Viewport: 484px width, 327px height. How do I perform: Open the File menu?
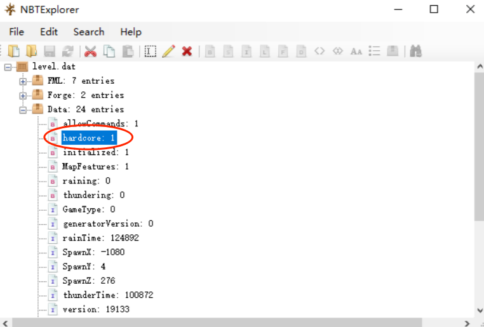(x=17, y=32)
